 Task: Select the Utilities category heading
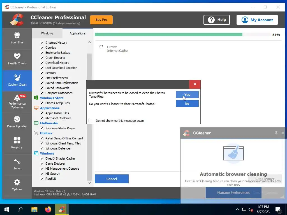point(46,133)
